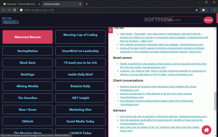Switch to the Newsletry Chrome Web Store tab
The height and width of the screenshot is (137, 218).
tap(21, 4)
